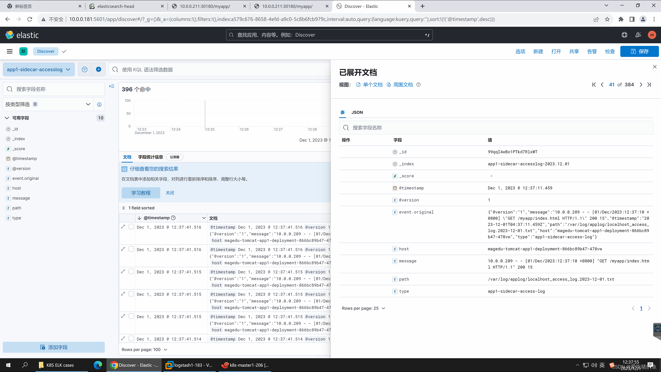
Task: Jump to the last document arrow
Action: point(649,85)
